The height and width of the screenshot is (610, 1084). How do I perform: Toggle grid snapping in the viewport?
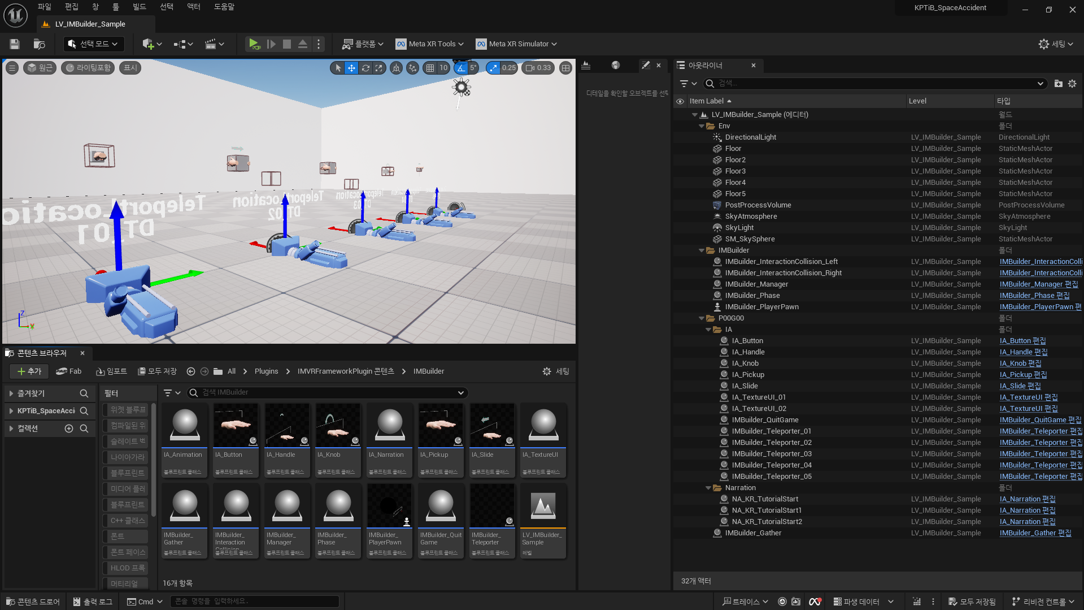(430, 68)
